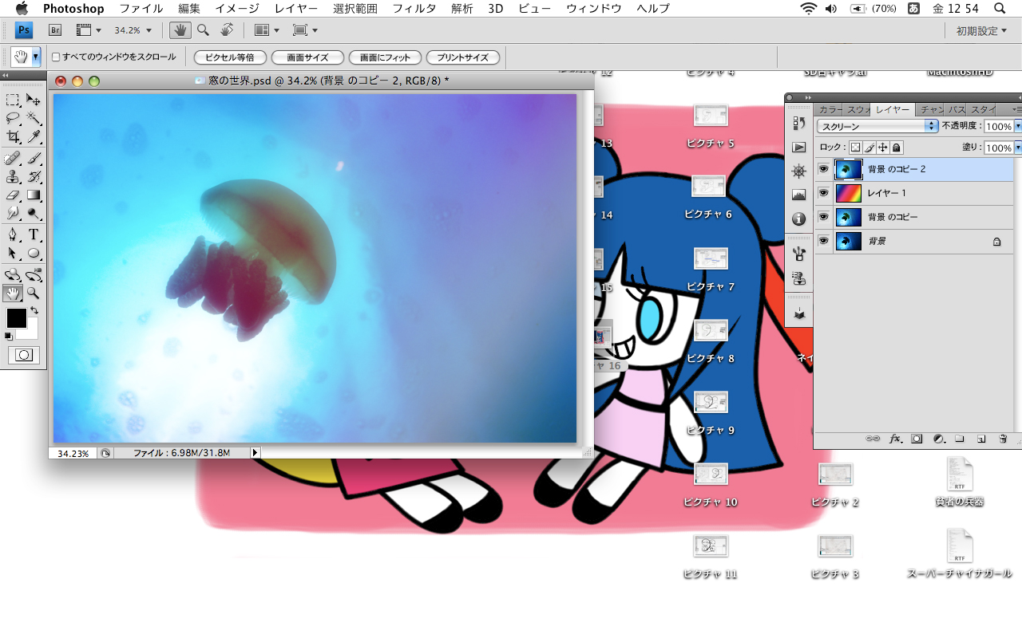Open the レイヤー menu in menu bar
Screen dimensions: 1022x638
(x=295, y=9)
